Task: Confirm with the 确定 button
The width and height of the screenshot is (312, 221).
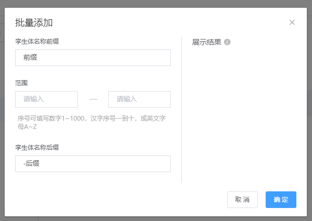Action: 281,200
